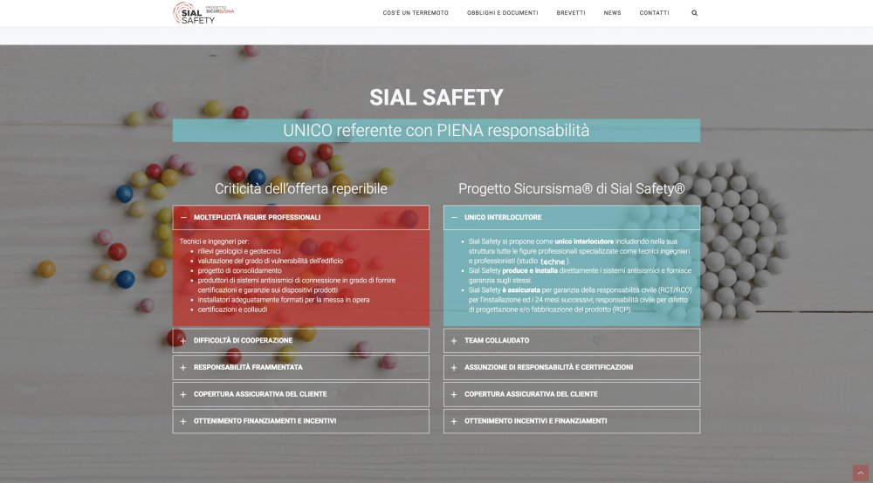Expand RESPONSABILITÀ FRAMMENTATA section

pyautogui.click(x=300, y=367)
